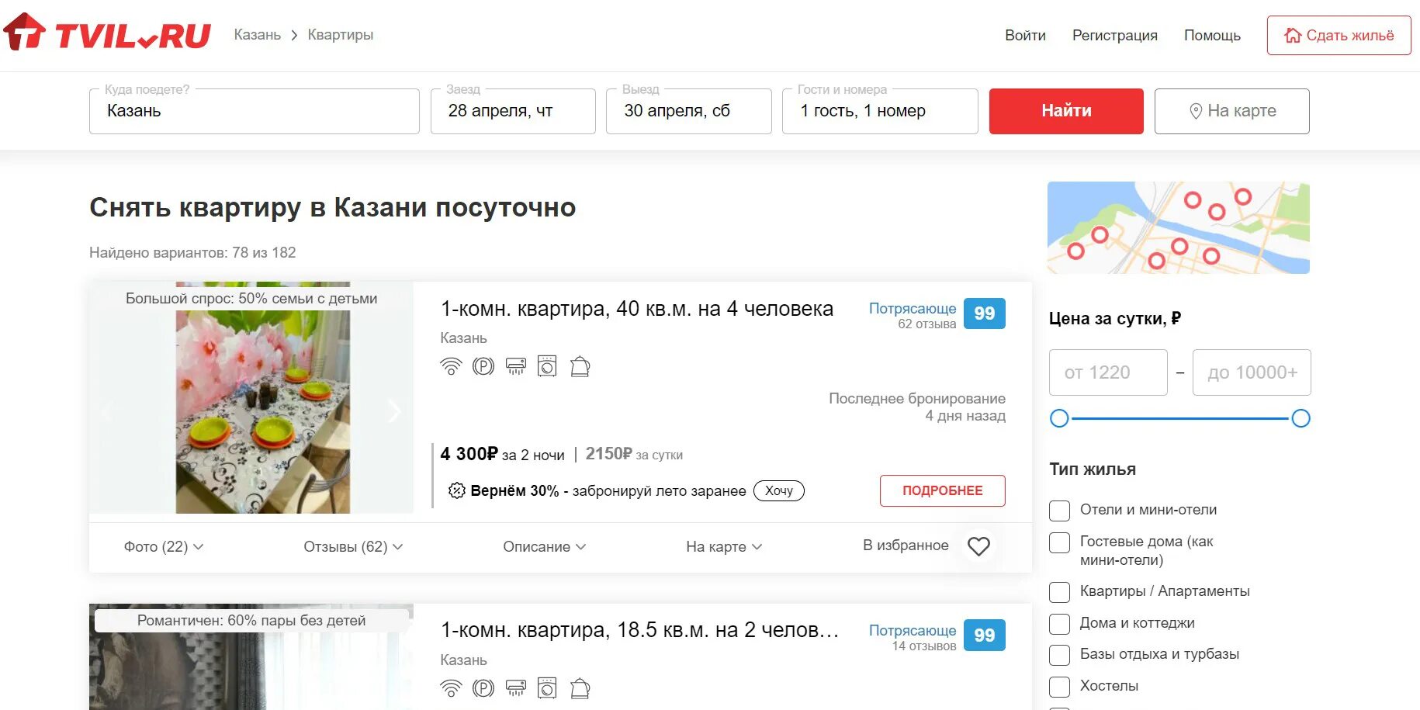The image size is (1420, 710).
Task: Open Гости и номера selector
Action: [x=880, y=111]
